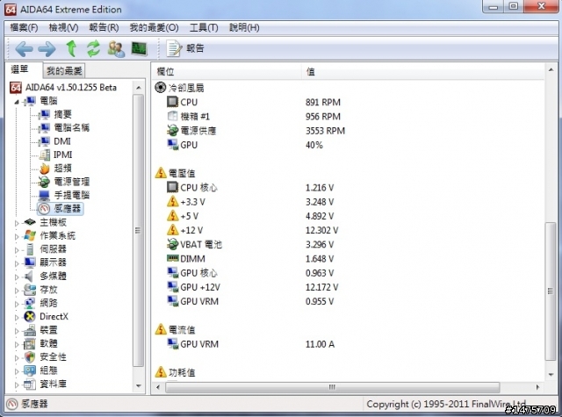Select the +12 V row icon
Screen dimensions: 562x417
(172, 230)
